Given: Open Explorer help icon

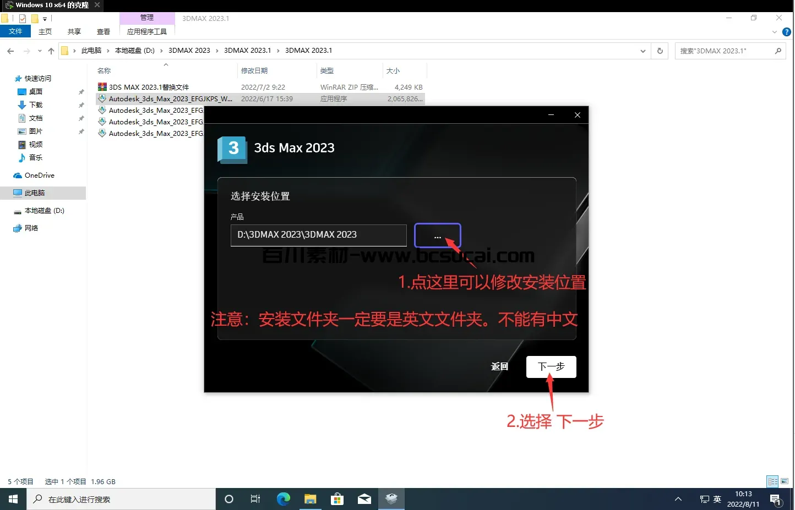Looking at the screenshot, I should coord(787,32).
